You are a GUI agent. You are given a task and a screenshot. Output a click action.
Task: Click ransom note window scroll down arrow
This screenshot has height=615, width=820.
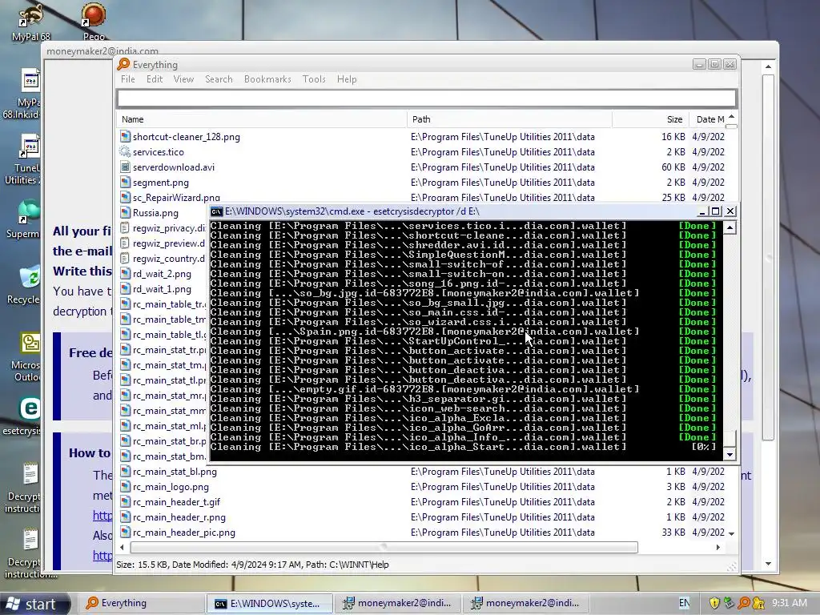point(768,564)
